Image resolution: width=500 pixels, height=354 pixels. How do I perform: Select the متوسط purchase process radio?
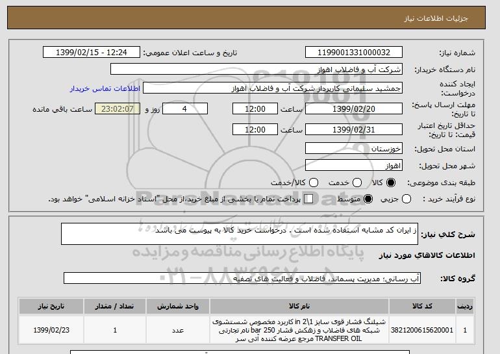(368, 199)
